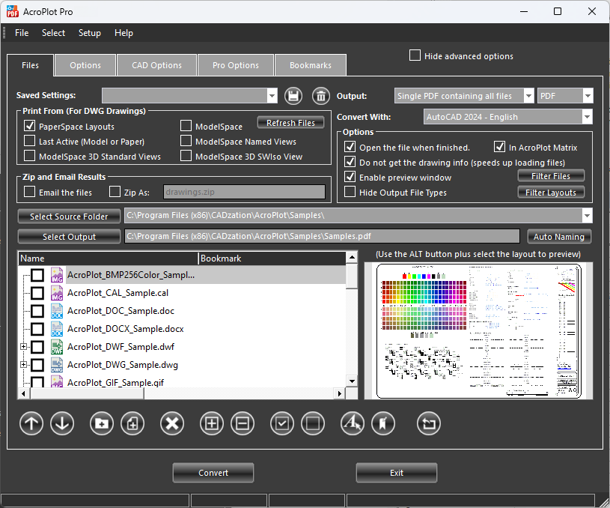Click the Refresh Files button
Screen dimensions: 610x508
tap(290, 123)
